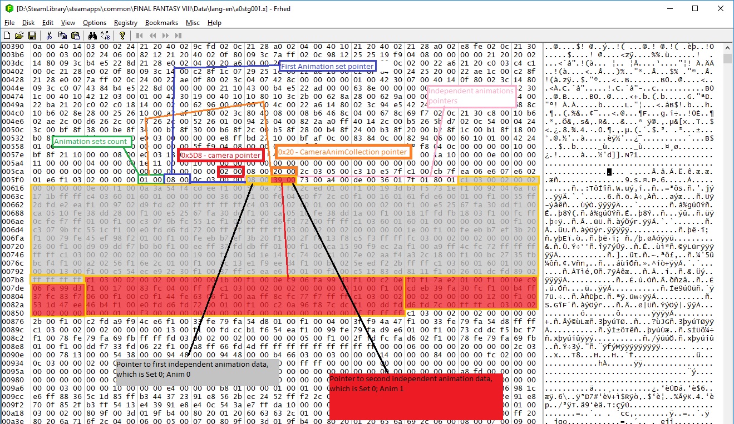Maximize the Frhed window
The image size is (734, 424).
pyautogui.click(x=695, y=8)
